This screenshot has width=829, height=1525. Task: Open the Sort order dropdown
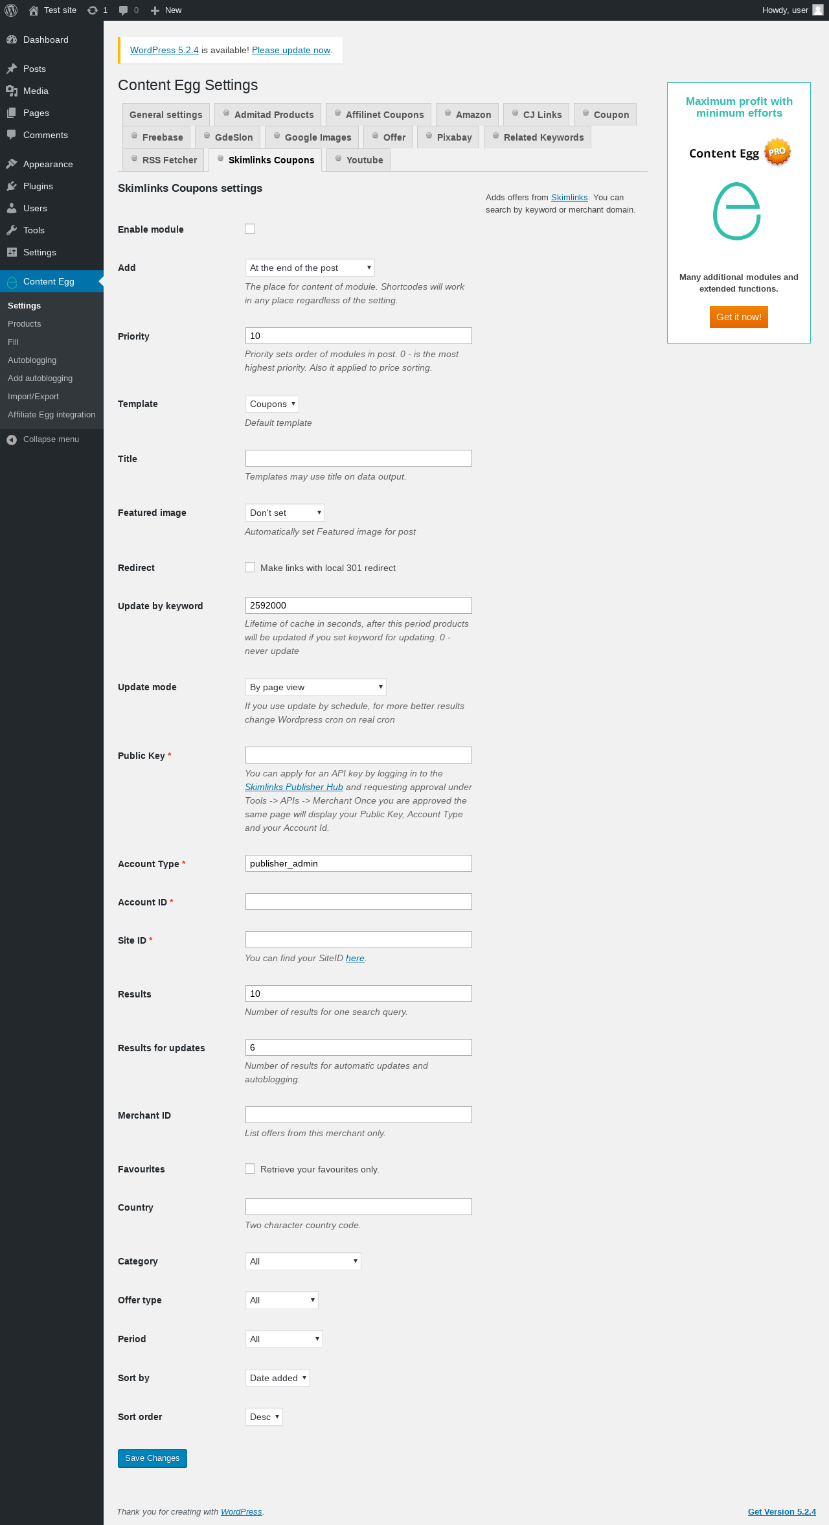[x=264, y=1417]
